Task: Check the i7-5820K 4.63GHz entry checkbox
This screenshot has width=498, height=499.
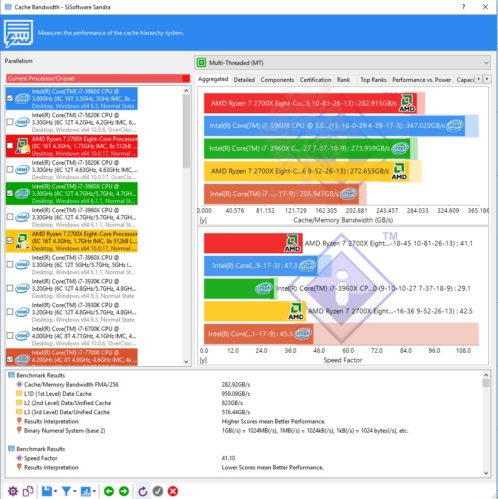Action: pyautogui.click(x=10, y=170)
